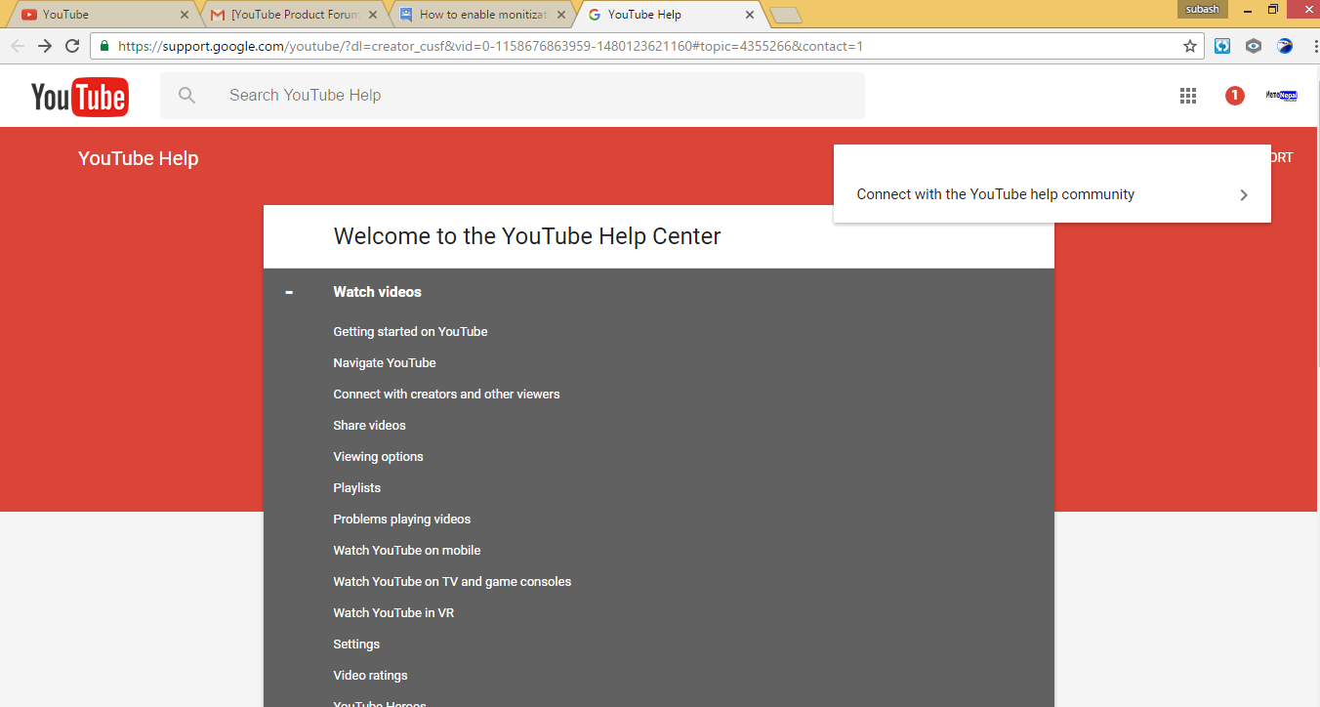Click the chevron arrow next to help community
1320x707 pixels.
[1244, 194]
